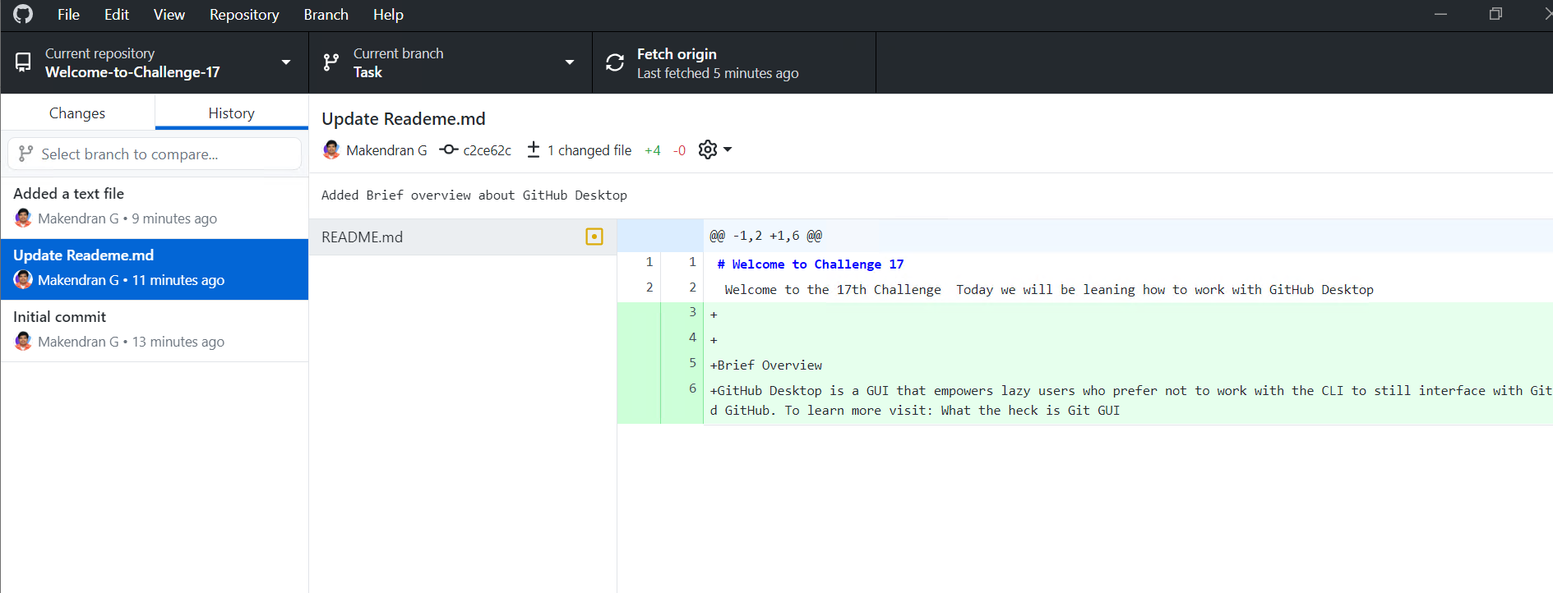
Task: Open the Help menu
Action: tap(388, 15)
